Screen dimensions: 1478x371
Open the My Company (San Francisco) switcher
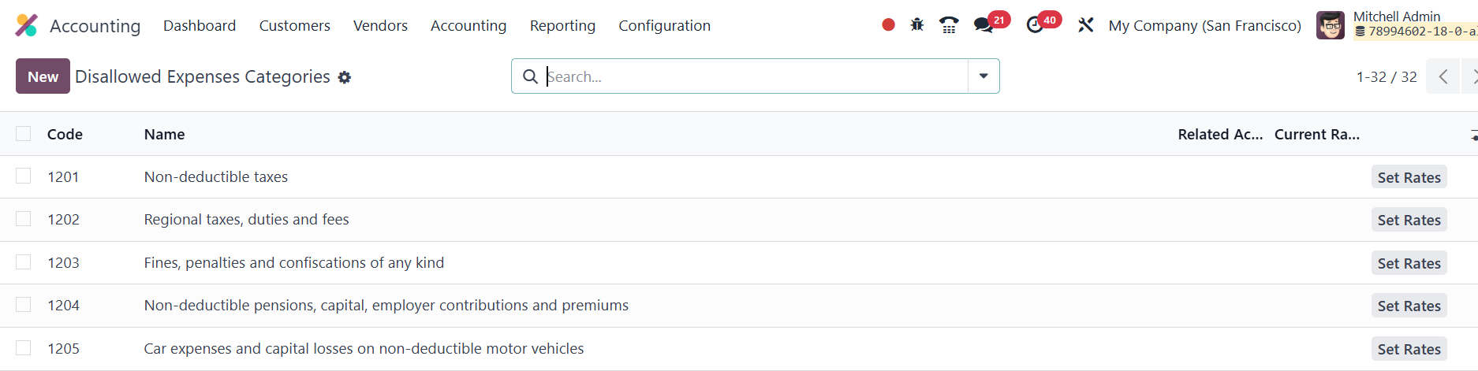pyautogui.click(x=1204, y=25)
